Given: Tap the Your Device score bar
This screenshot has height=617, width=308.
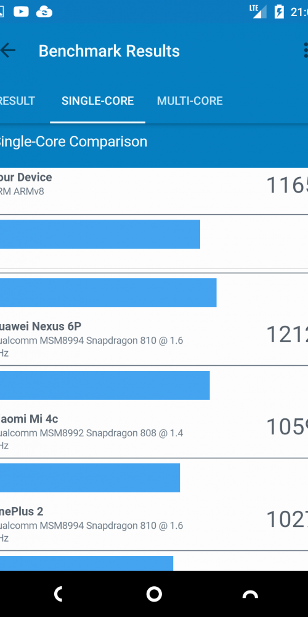Looking at the screenshot, I should (100, 234).
